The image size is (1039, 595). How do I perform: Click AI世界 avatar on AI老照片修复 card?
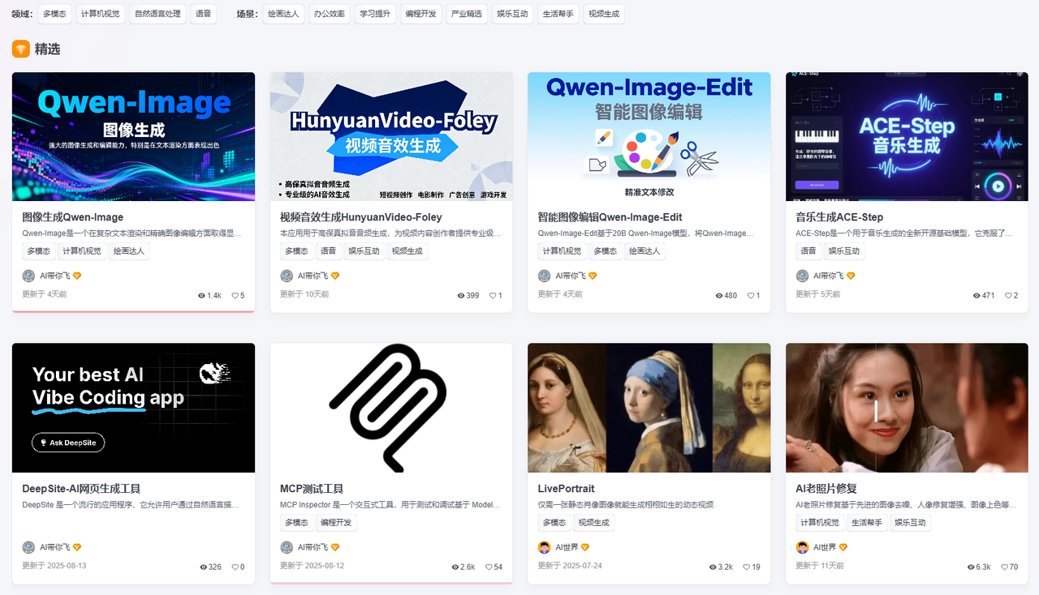tap(802, 547)
